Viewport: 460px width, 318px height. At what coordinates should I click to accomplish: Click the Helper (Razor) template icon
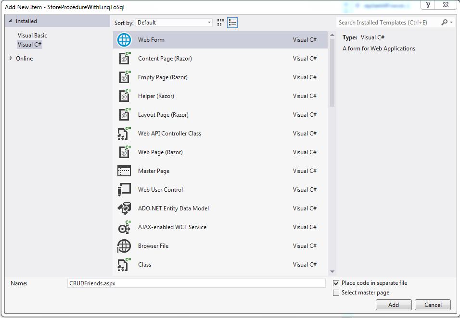(x=125, y=96)
